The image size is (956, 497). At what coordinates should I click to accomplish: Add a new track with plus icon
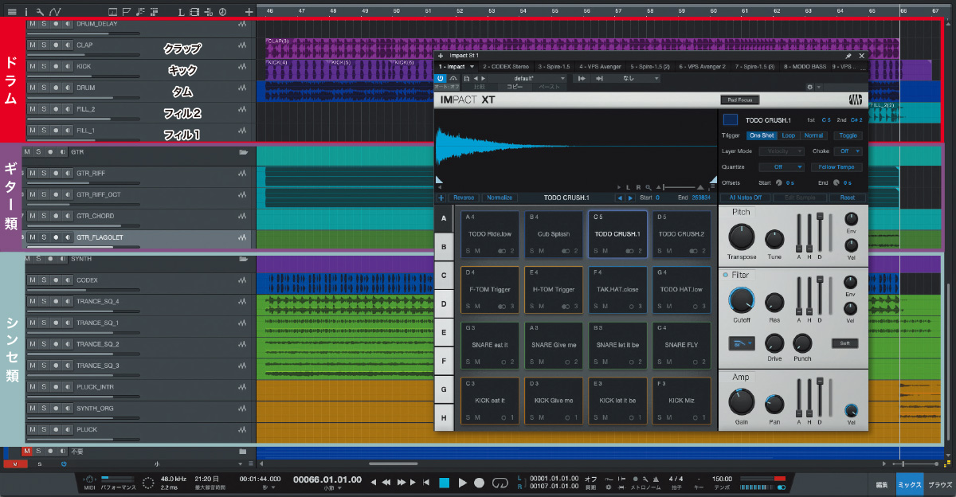pyautogui.click(x=249, y=11)
